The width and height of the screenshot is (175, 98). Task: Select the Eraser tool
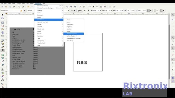point(2,76)
